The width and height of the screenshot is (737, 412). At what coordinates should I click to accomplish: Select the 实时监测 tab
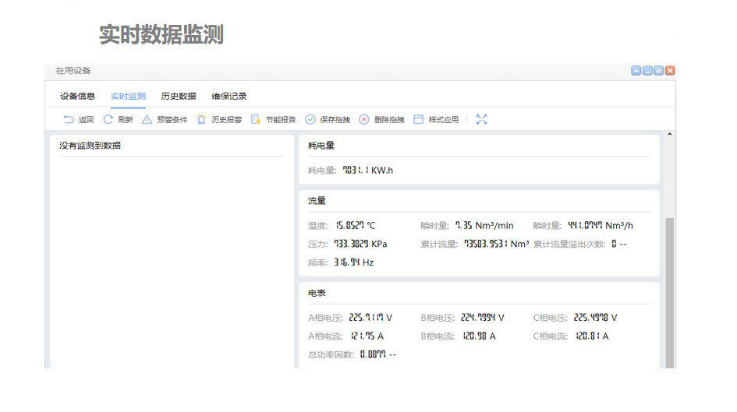(128, 97)
